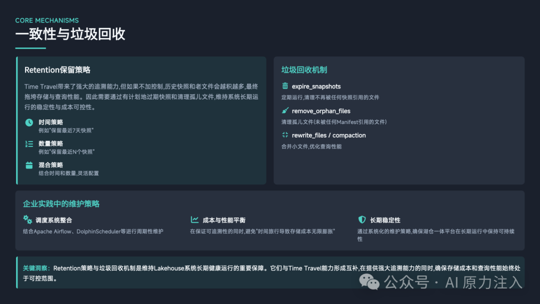The height and width of the screenshot is (304, 540).
Task: Click the line chart icon beside 成本与性能平衡
Action: tap(194, 219)
